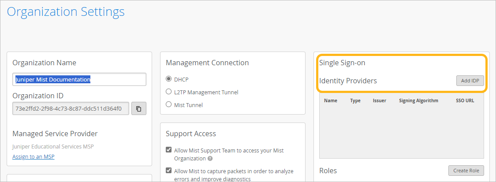
Task: Click the Single Sign-on section heading
Action: (342, 63)
